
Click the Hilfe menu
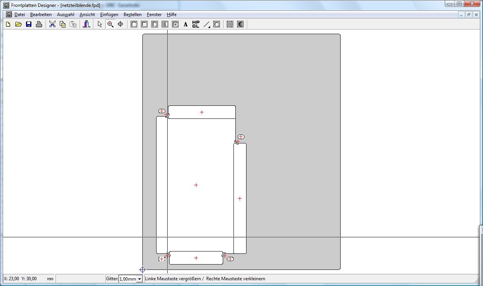pos(171,15)
